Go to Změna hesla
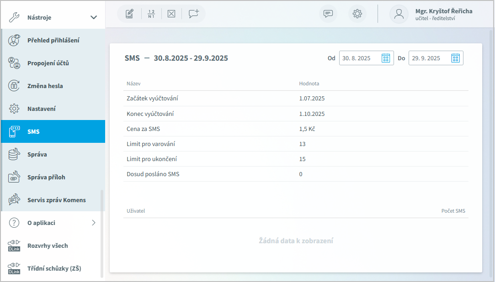 (45, 86)
